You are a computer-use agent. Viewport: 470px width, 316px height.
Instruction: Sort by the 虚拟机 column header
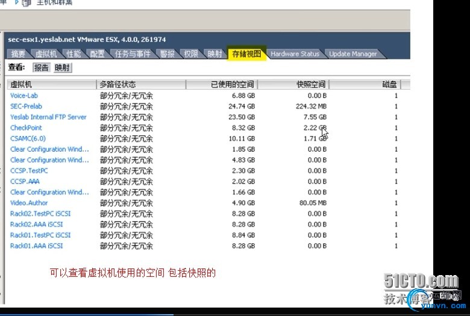click(x=52, y=84)
